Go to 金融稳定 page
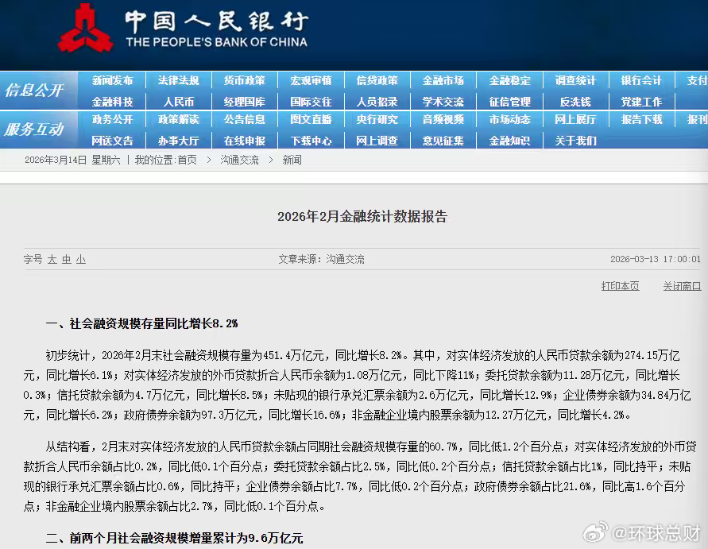Image resolution: width=708 pixels, height=549 pixels. click(509, 81)
